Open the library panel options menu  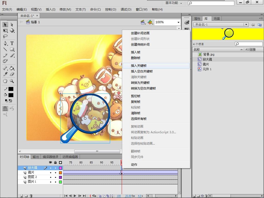pyautogui.click(x=261, y=18)
